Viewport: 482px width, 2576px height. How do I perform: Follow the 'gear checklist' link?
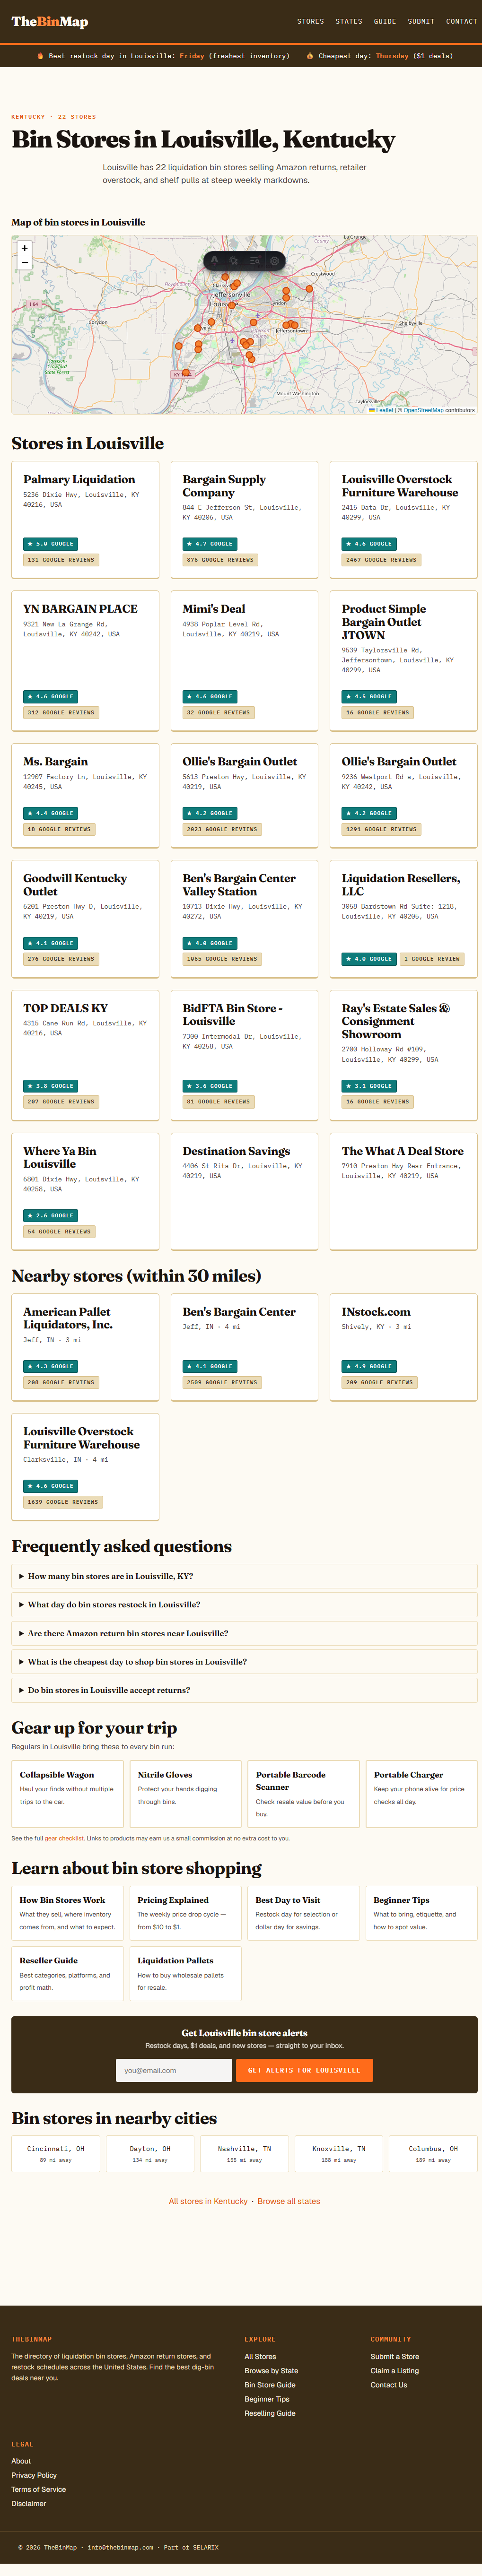click(x=64, y=1838)
